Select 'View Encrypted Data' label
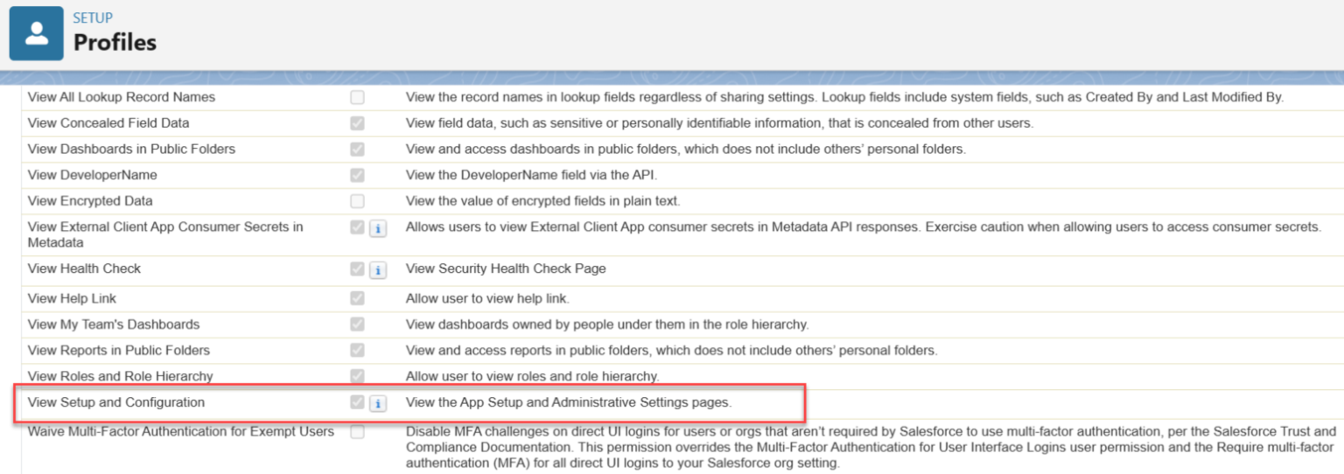1344x474 pixels. 90,201
